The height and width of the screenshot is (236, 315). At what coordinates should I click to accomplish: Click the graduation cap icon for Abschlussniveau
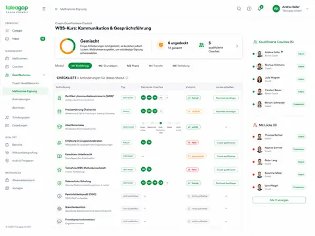(59, 127)
